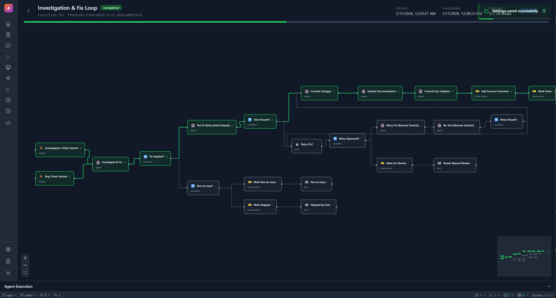This screenshot has height=298, width=556.
Task: Select the clipboard tasks icon in the sidebar
Action: (8, 35)
